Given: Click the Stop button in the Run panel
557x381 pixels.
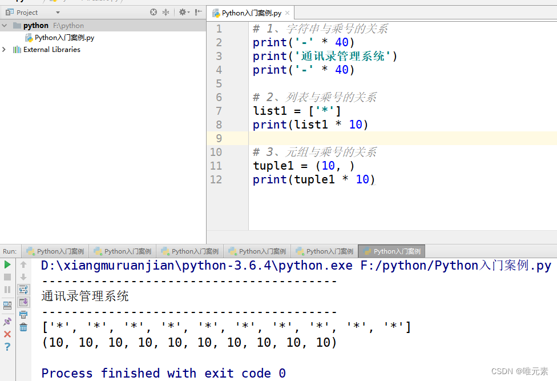Looking at the screenshot, I should pos(7,276).
